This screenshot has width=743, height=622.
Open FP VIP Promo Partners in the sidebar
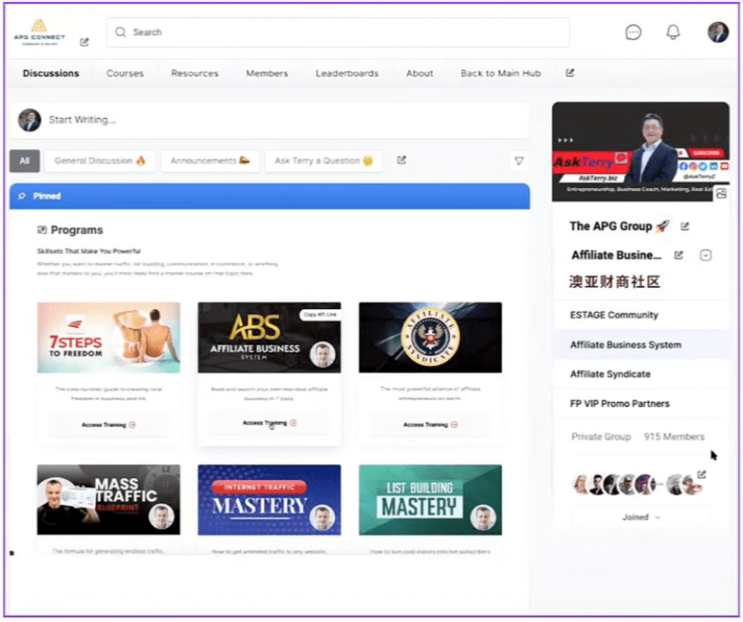pyautogui.click(x=641, y=403)
